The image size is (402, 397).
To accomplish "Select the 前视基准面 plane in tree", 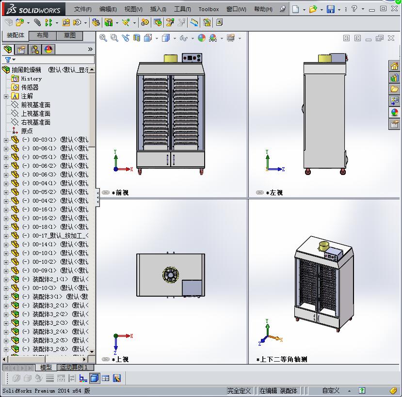I will coord(35,105).
